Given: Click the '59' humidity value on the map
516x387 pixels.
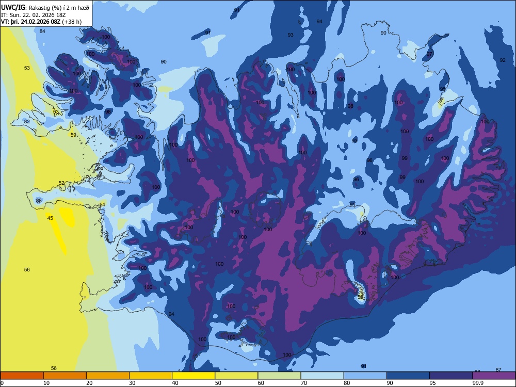Looking at the screenshot, I should (73, 135).
